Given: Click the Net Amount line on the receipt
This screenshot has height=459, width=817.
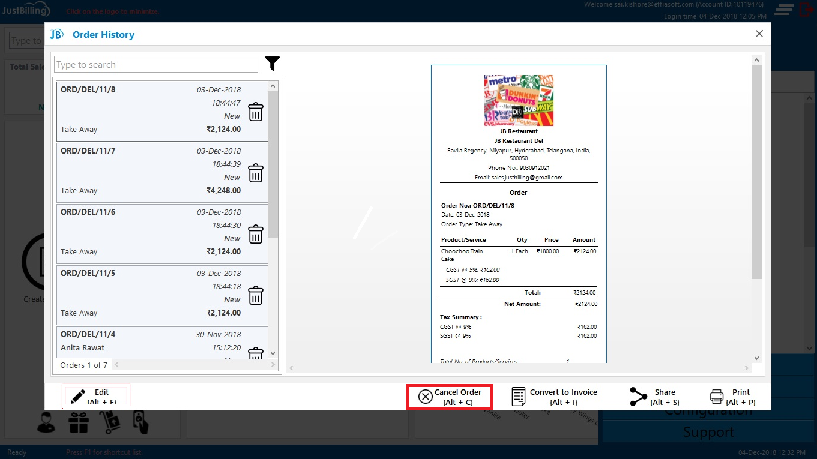Looking at the screenshot, I should pyautogui.click(x=519, y=304).
